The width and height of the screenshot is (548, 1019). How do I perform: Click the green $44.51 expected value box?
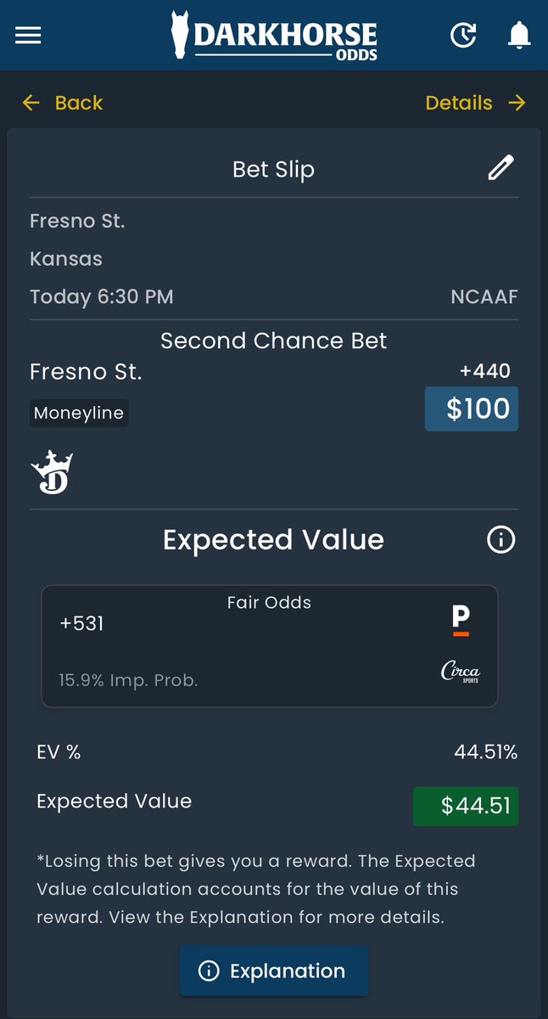[465, 806]
